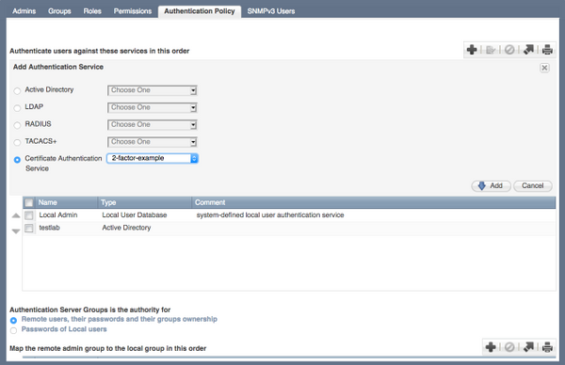Open the Active Directory Choose One dropdown
This screenshot has width=565, height=365.
point(153,90)
